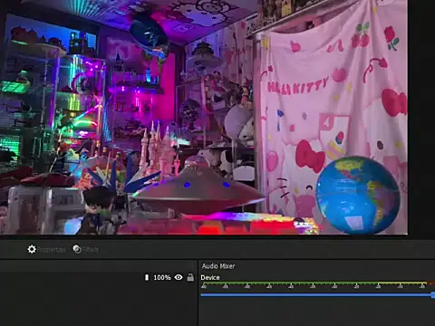Toggle source visibility eye icon
This screenshot has width=435, height=326.
pos(179,277)
